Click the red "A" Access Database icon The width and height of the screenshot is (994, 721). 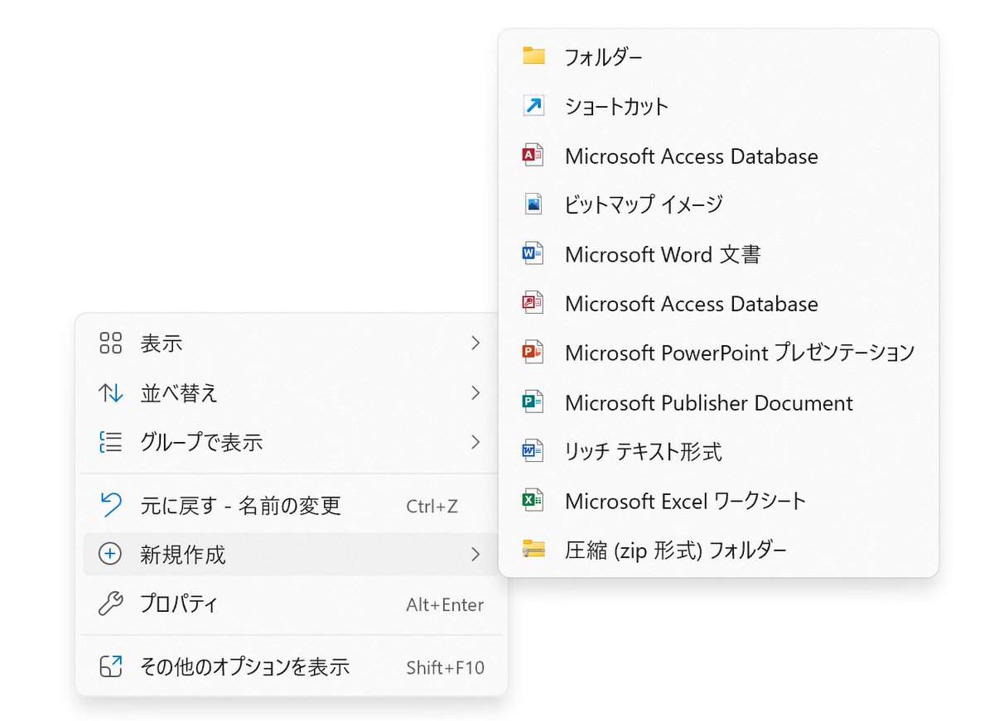[x=533, y=156]
